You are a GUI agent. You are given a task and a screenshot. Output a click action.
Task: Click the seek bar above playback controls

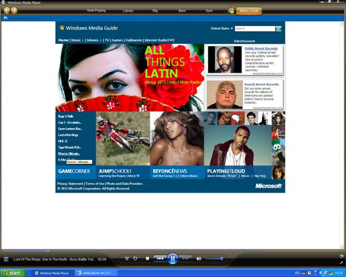[172, 251]
